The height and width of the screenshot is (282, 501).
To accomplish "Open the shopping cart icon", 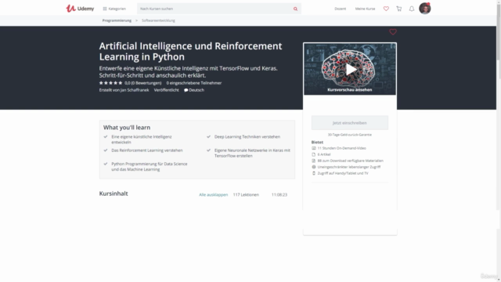I will [398, 9].
